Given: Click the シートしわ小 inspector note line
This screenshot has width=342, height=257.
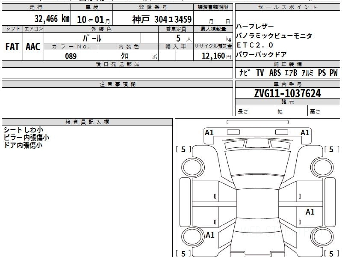Looking at the screenshot, I should pos(23,130).
